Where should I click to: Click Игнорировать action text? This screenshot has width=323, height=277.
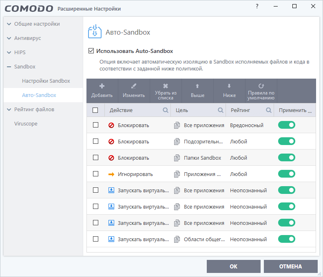pyautogui.click(x=135, y=174)
